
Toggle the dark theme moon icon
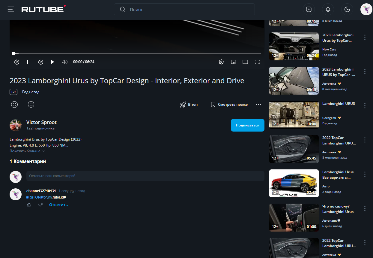(347, 9)
